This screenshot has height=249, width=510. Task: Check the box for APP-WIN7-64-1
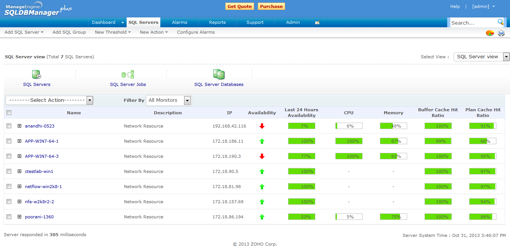click(9, 141)
